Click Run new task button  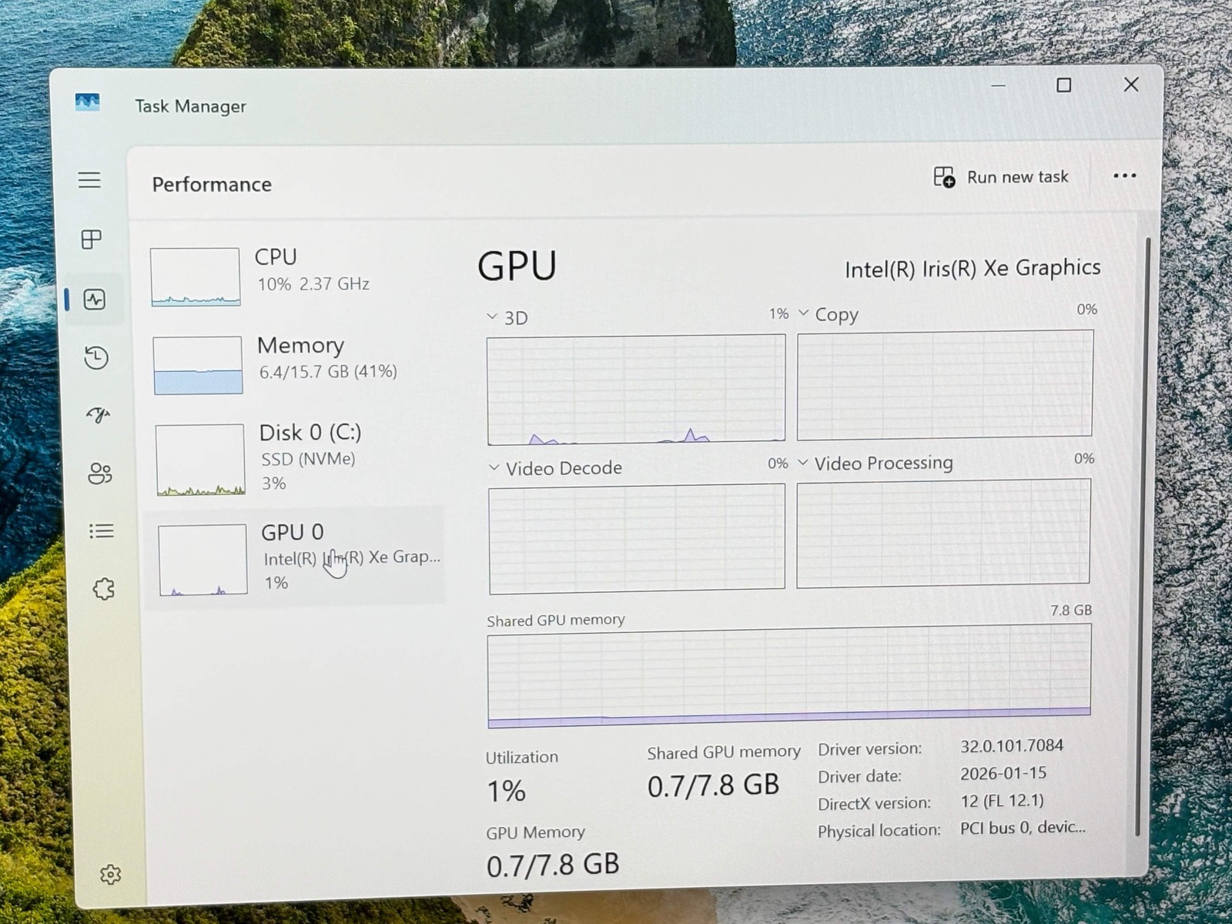click(1001, 177)
